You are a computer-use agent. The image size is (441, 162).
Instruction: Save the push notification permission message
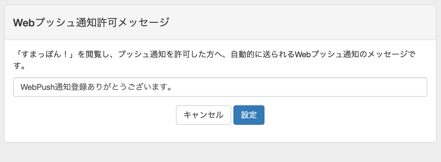249,115
